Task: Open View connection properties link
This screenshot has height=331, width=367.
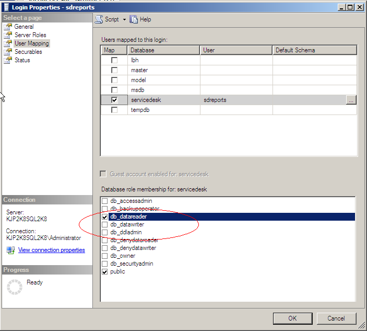Action: coord(51,250)
